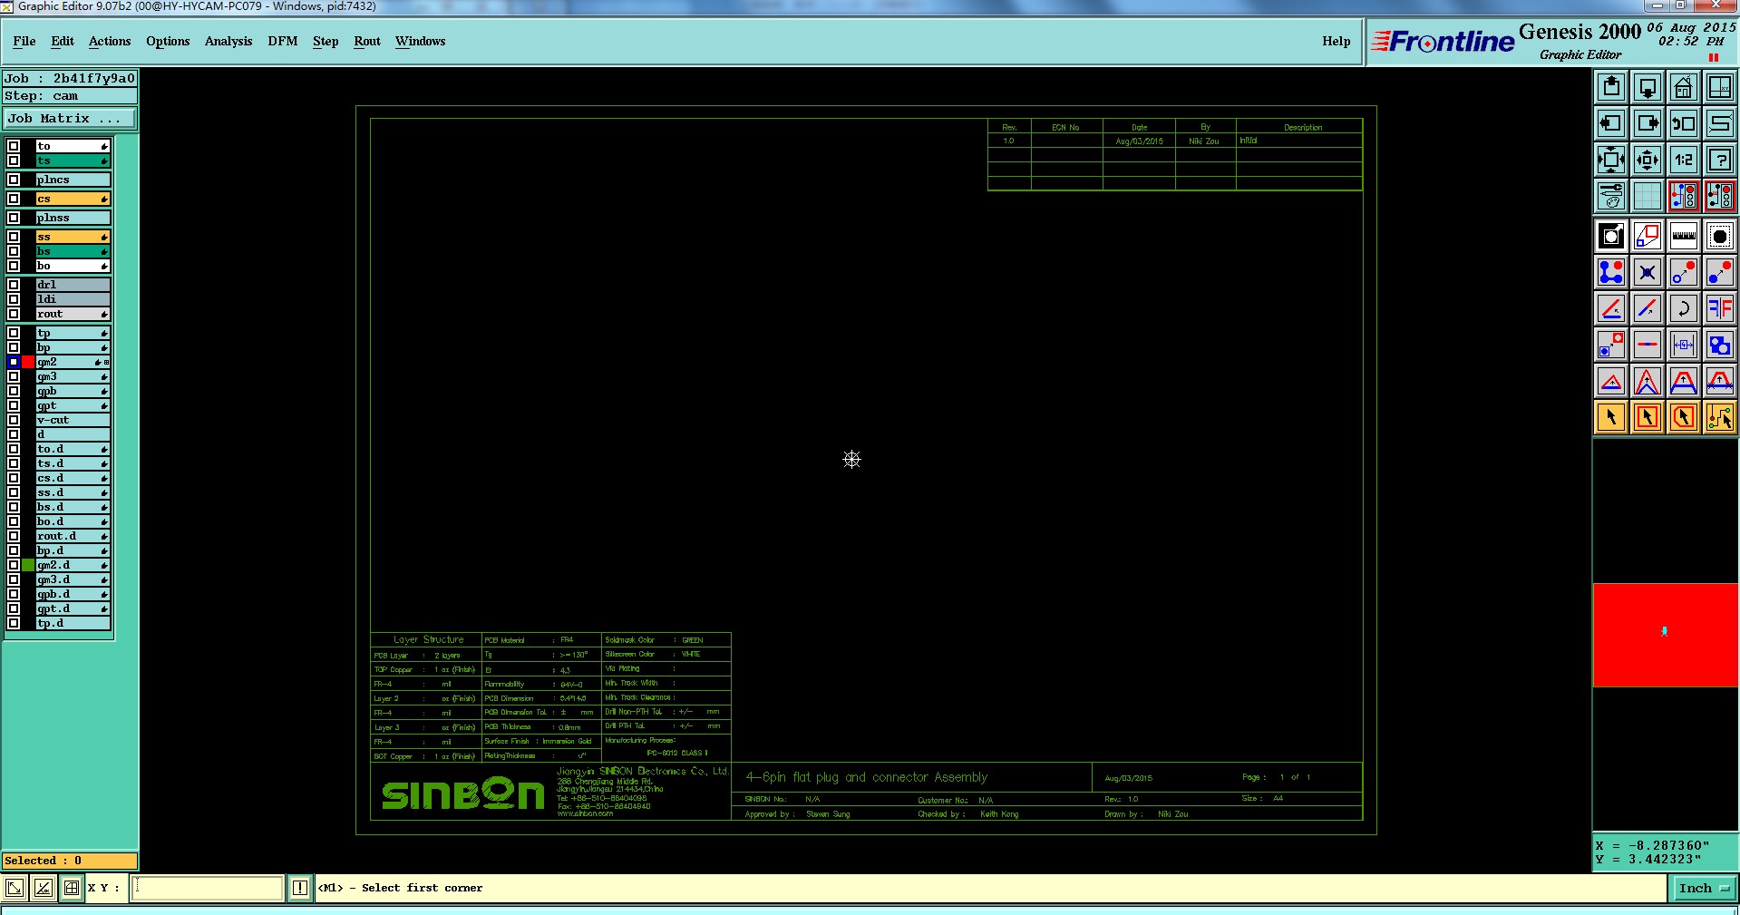Toggle display checkbox for layer plncs
This screenshot has height=915, width=1740.
[x=14, y=180]
